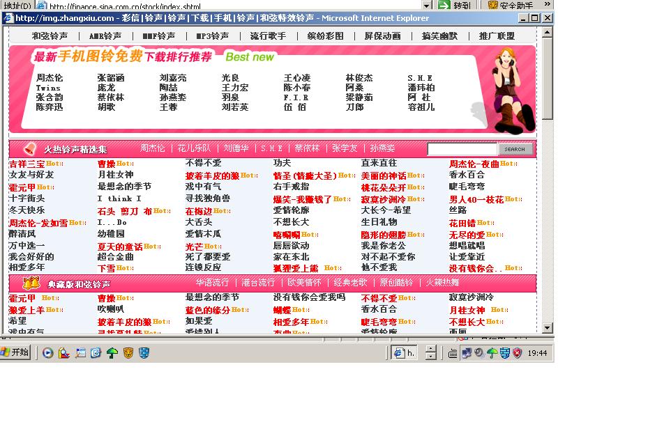
Task: Switch to the 华语流行 tab
Action: pyautogui.click(x=212, y=283)
